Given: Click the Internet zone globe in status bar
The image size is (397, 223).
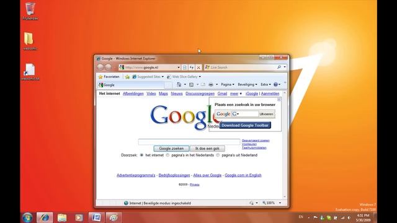Looking at the screenshot, I should click(126, 203).
